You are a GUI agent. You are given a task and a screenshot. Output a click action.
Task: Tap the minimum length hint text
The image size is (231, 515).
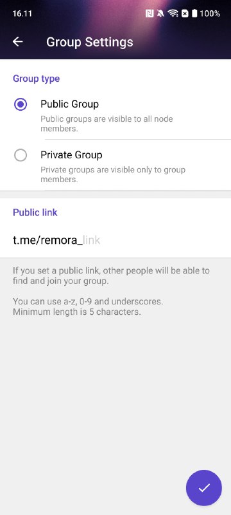(77, 312)
